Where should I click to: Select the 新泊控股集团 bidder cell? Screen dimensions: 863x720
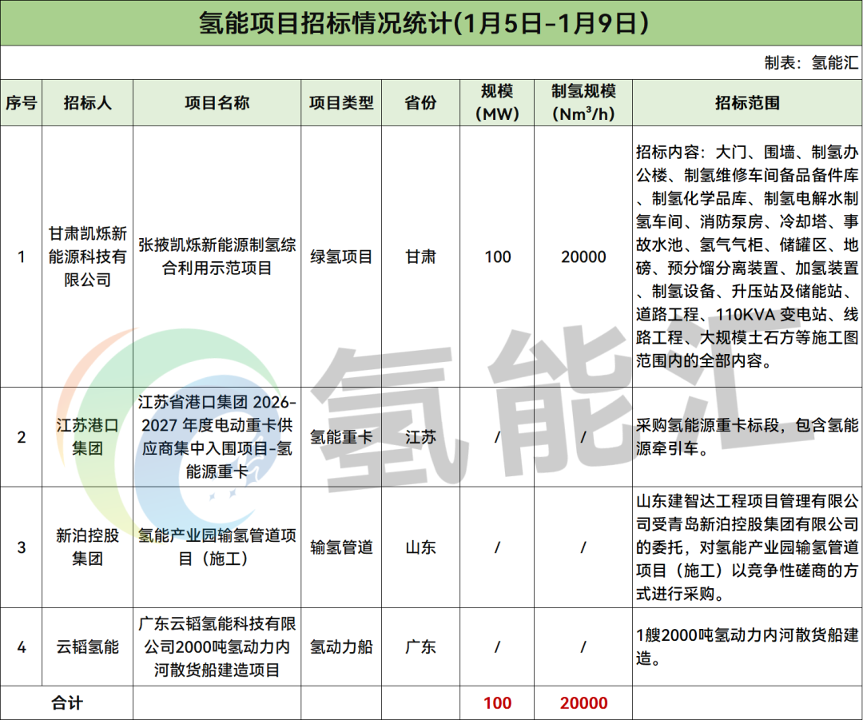88,547
